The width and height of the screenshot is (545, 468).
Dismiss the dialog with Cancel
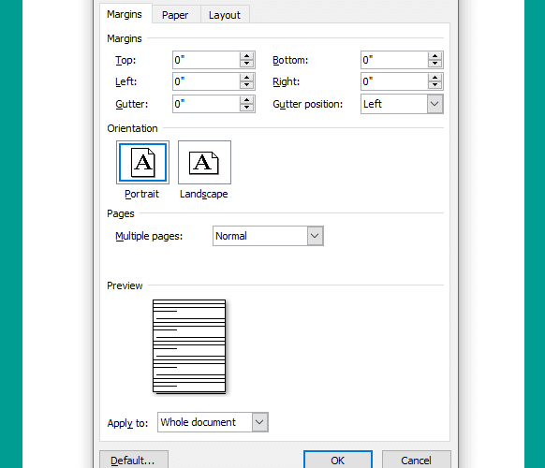click(417, 460)
